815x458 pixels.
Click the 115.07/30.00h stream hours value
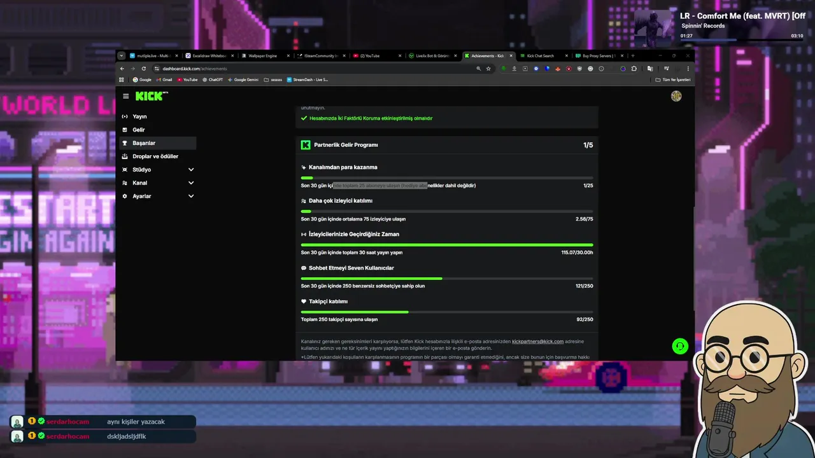(x=577, y=253)
